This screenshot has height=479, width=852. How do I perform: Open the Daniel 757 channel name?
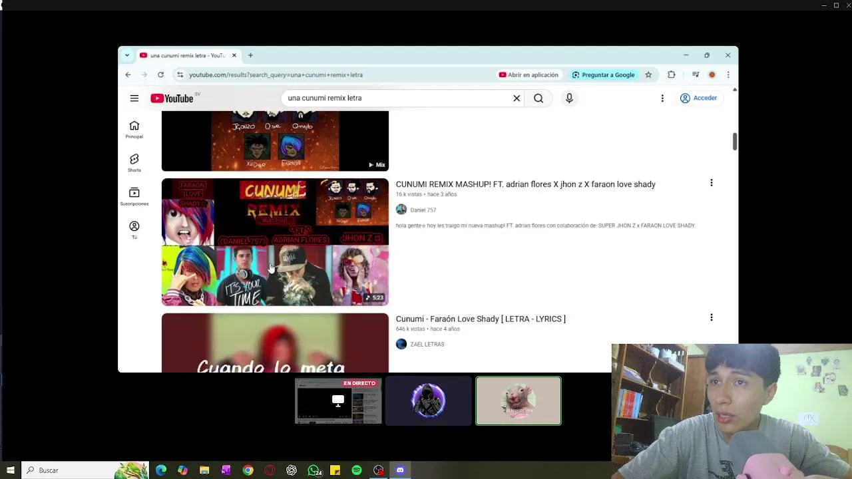click(x=423, y=210)
